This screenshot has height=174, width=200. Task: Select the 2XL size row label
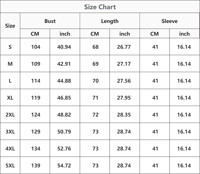click(10, 115)
